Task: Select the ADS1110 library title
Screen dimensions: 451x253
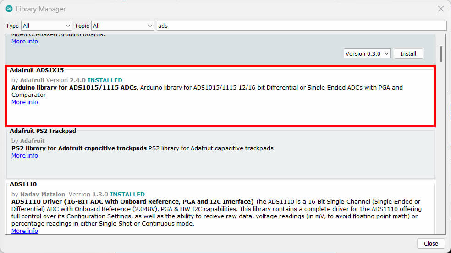Action: click(23, 184)
